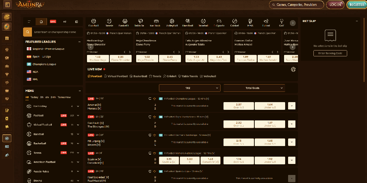Collapse the Featured Leagues section

(80, 42)
